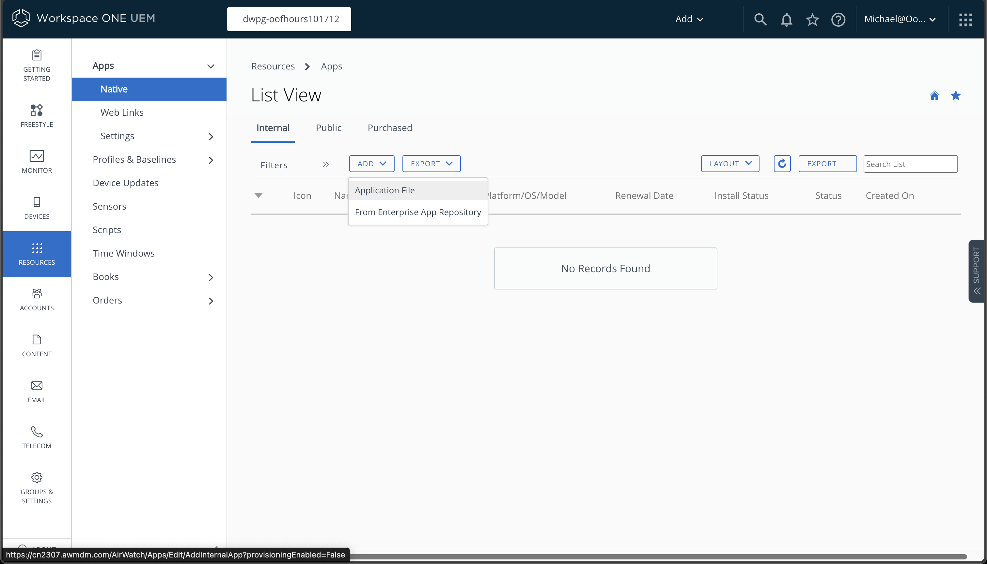This screenshot has height=564, width=987.
Task: Select the Telecom sidebar icon
Action: pyautogui.click(x=37, y=437)
